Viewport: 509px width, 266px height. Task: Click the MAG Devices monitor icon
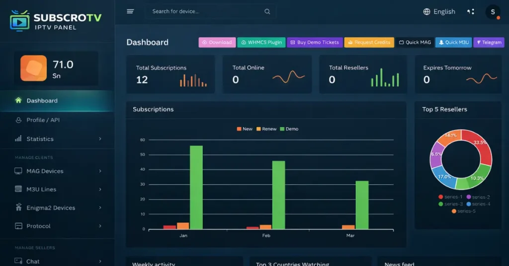coord(18,171)
